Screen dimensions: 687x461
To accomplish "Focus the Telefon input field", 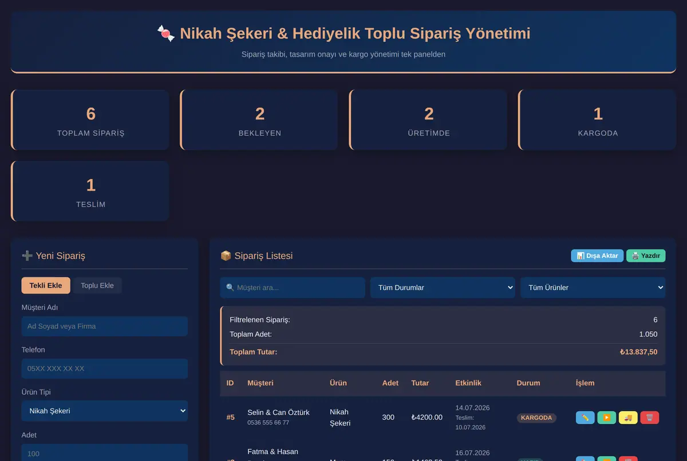I will click(x=105, y=368).
